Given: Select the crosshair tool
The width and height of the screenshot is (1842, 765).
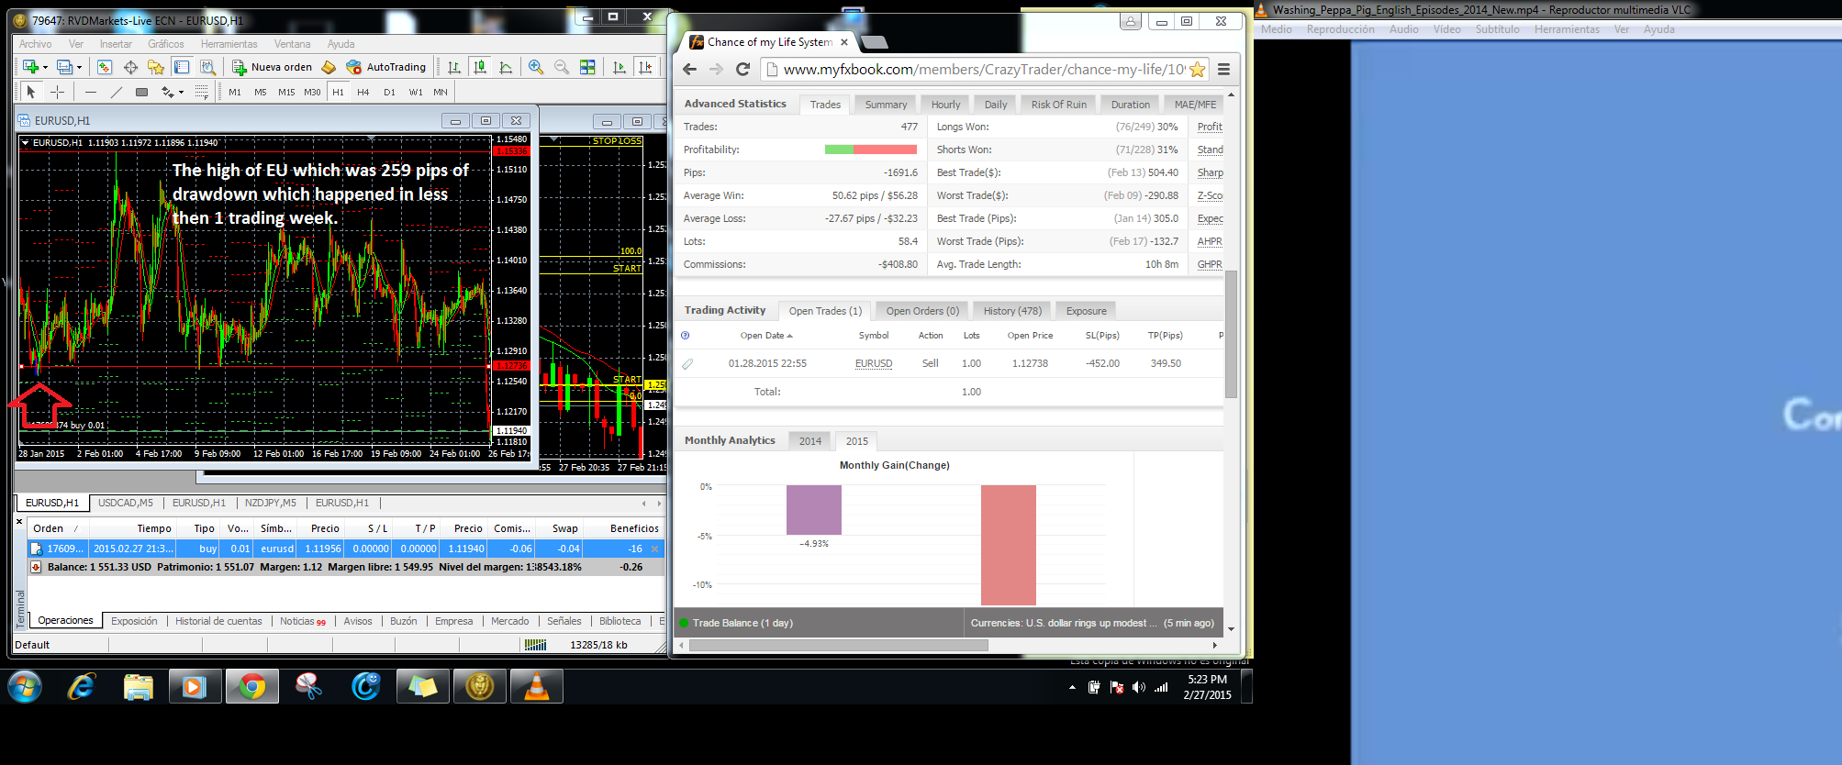Looking at the screenshot, I should point(57,92).
